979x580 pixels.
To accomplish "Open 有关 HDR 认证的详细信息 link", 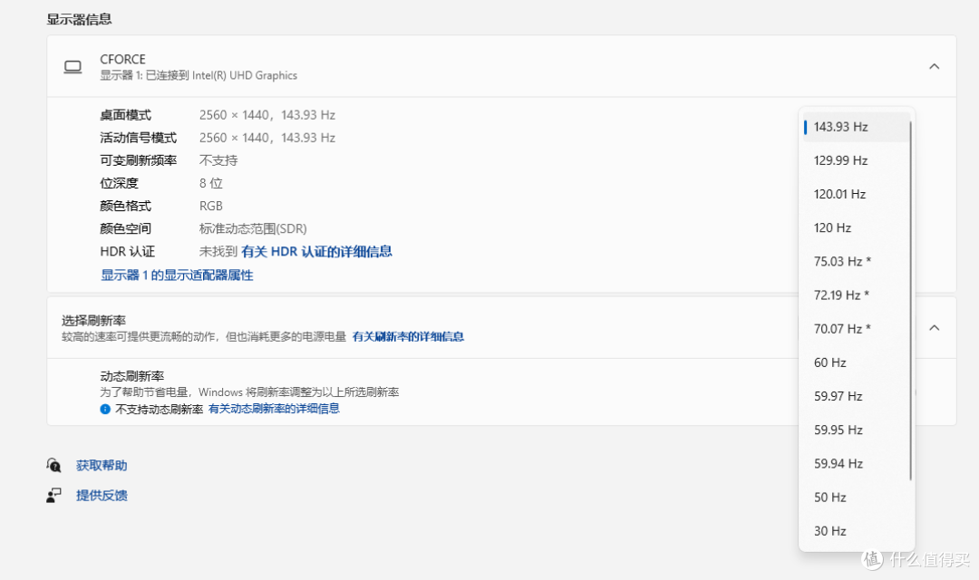I will click(x=316, y=252).
